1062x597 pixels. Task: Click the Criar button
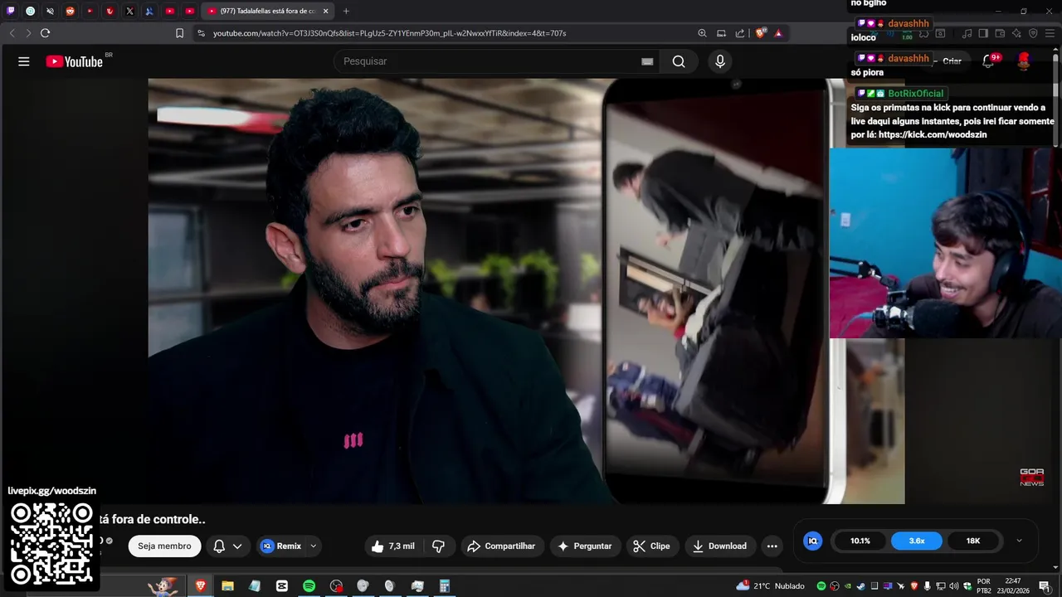(x=952, y=61)
